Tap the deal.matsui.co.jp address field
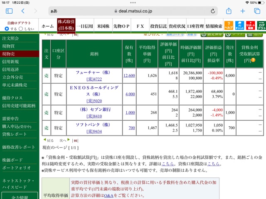Screen dimensions: 266x199 pyautogui.click(x=133, y=11)
